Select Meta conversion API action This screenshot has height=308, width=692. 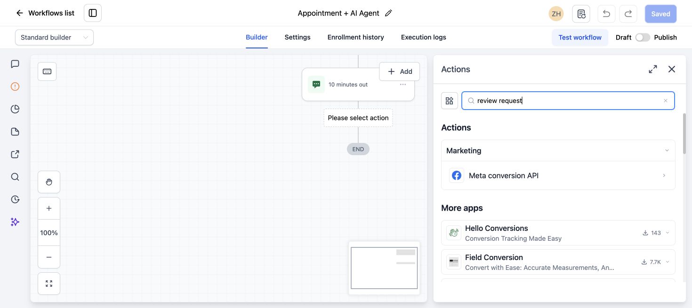[x=558, y=175]
